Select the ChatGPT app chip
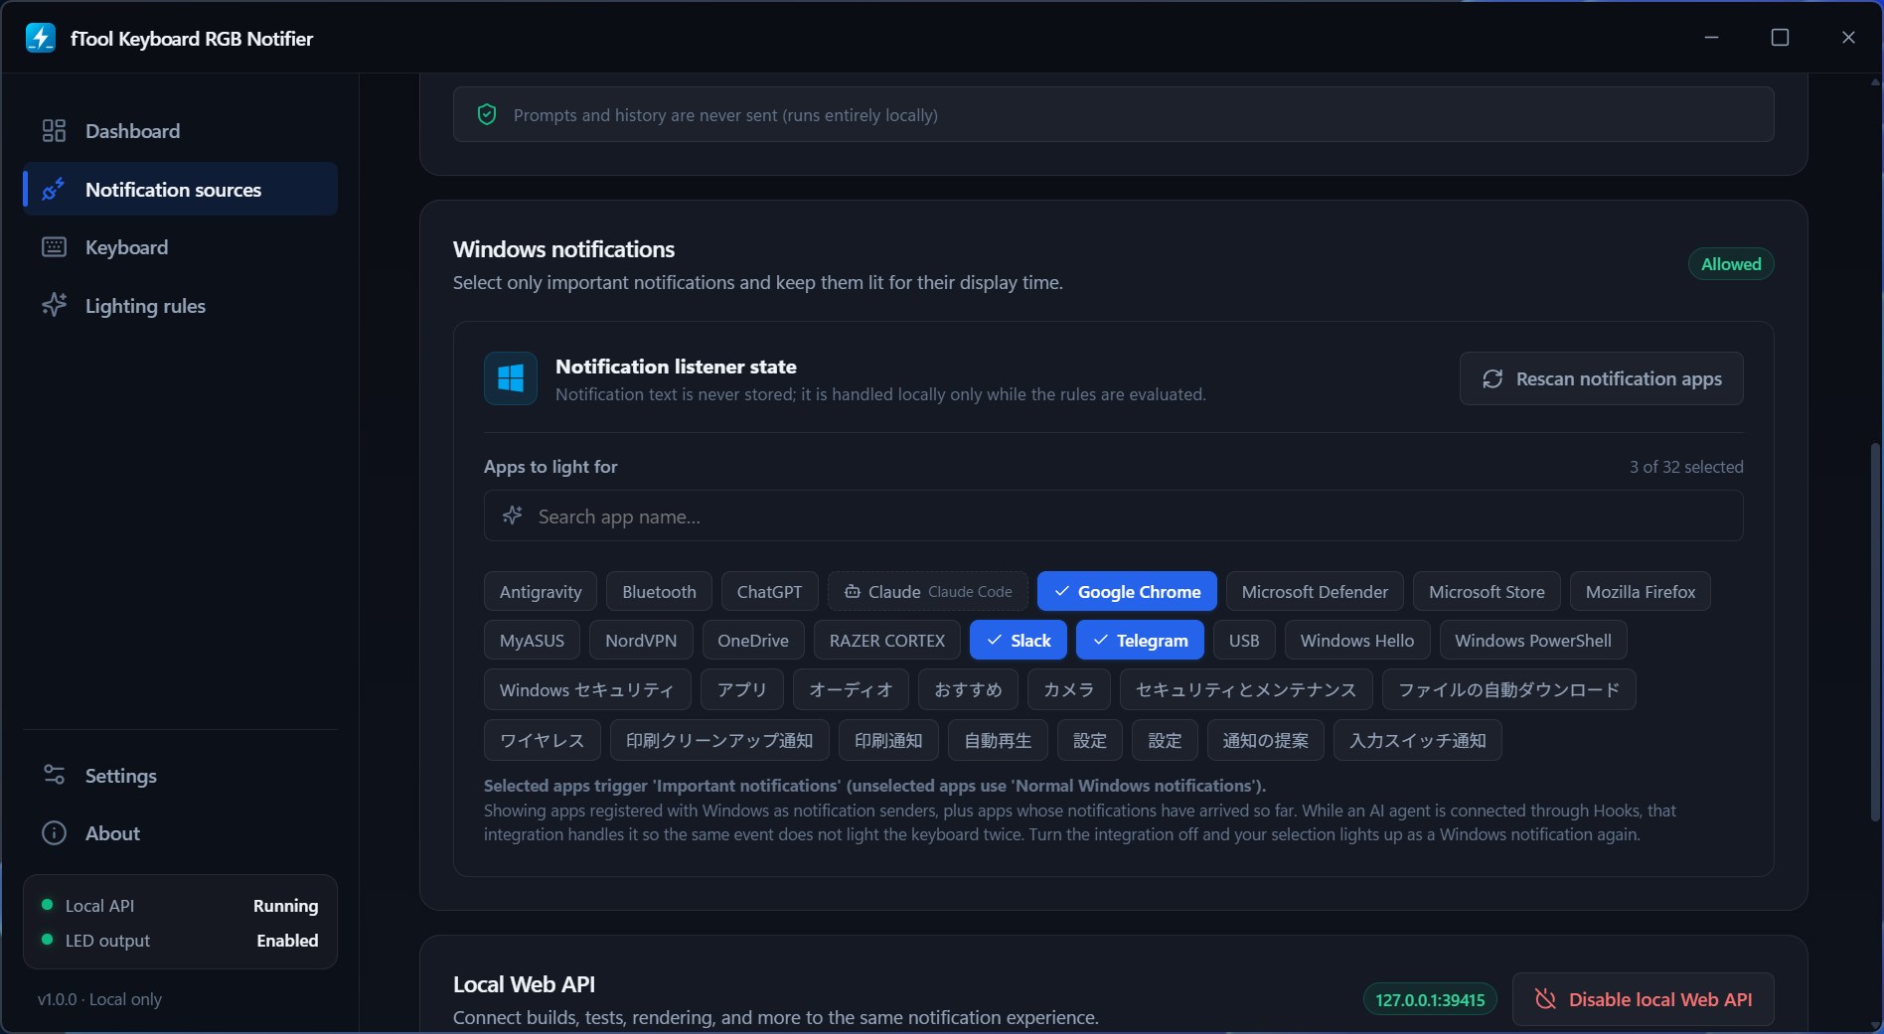 (769, 591)
